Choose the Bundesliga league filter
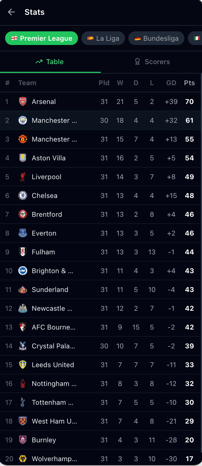This screenshot has width=202, height=466. pos(156,38)
